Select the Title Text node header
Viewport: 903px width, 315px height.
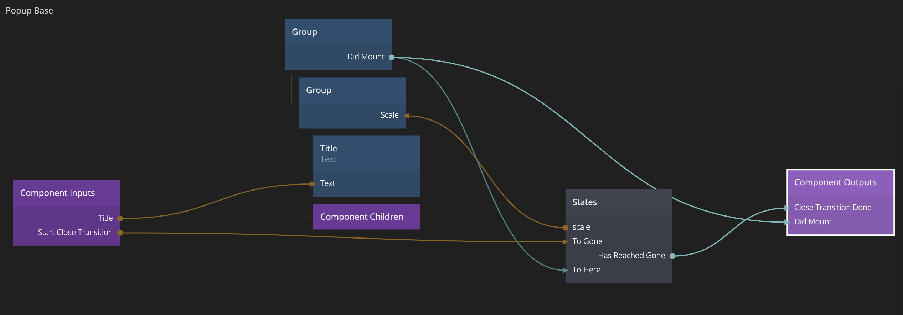click(366, 154)
